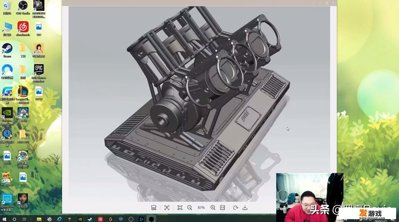The image size is (399, 222).
Task: Open Recycle Bin desktop icon
Action: pyautogui.click(x=7, y=8)
